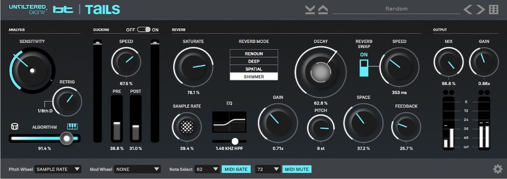Click the 37.2 % space value
Viewport: 507px width, 179px height.
point(364,148)
